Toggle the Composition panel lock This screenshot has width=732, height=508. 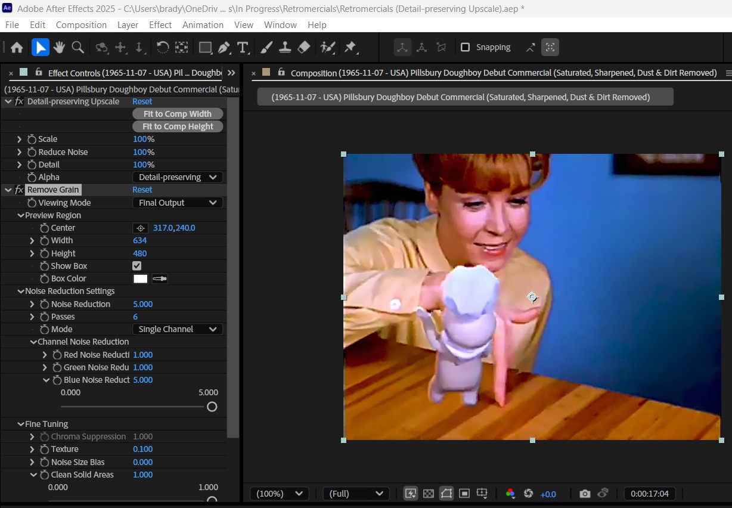[x=281, y=72]
